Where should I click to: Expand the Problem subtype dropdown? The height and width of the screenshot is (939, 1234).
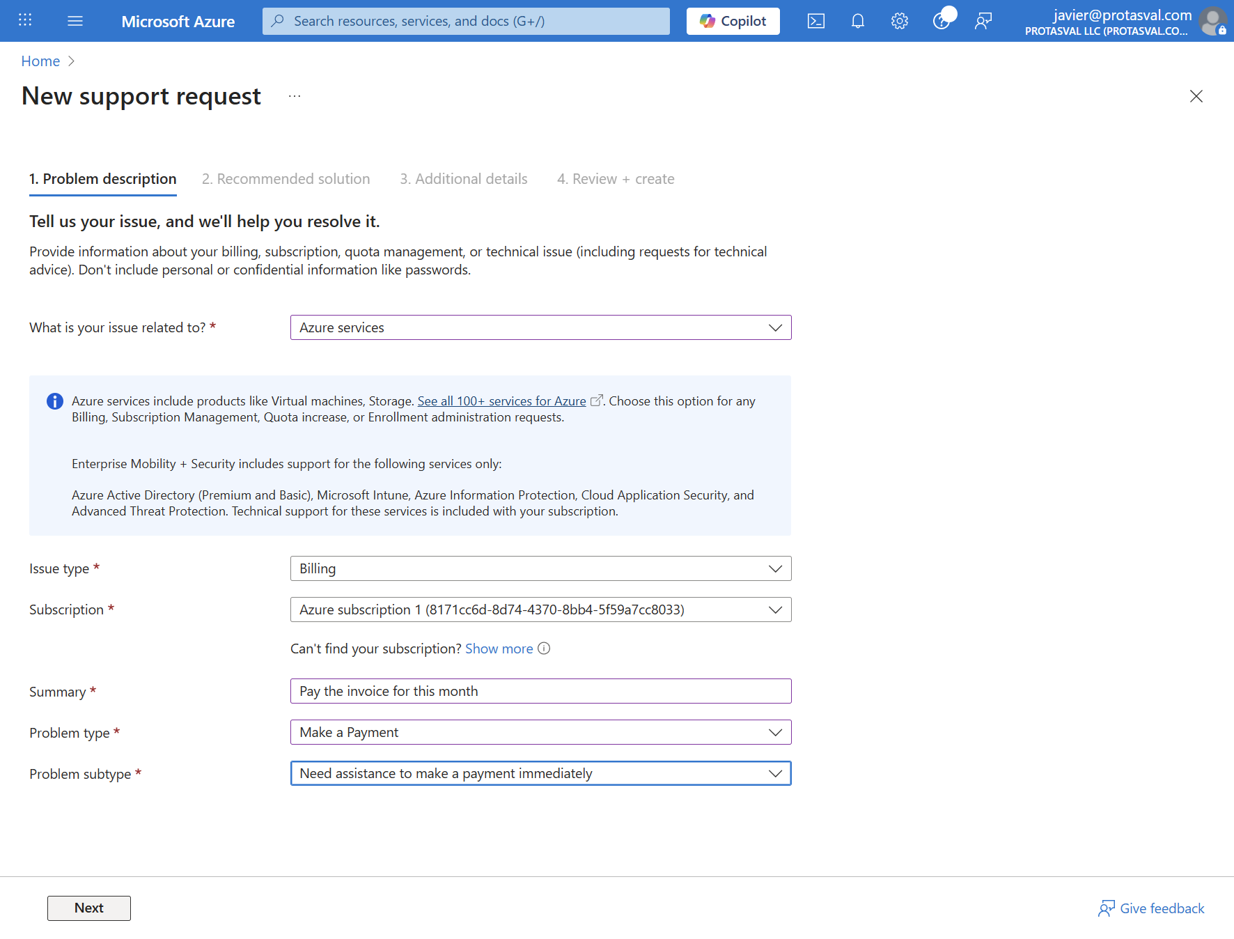pyautogui.click(x=541, y=773)
